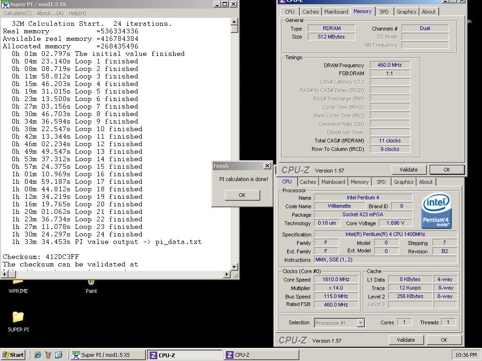Click the 512 MBytes size field
This screenshot has height=361, width=482.
[331, 37]
